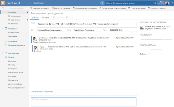Viewport: 174px width, 107px height.
Task: Open the Проекты module
Action: (x=12, y=65)
